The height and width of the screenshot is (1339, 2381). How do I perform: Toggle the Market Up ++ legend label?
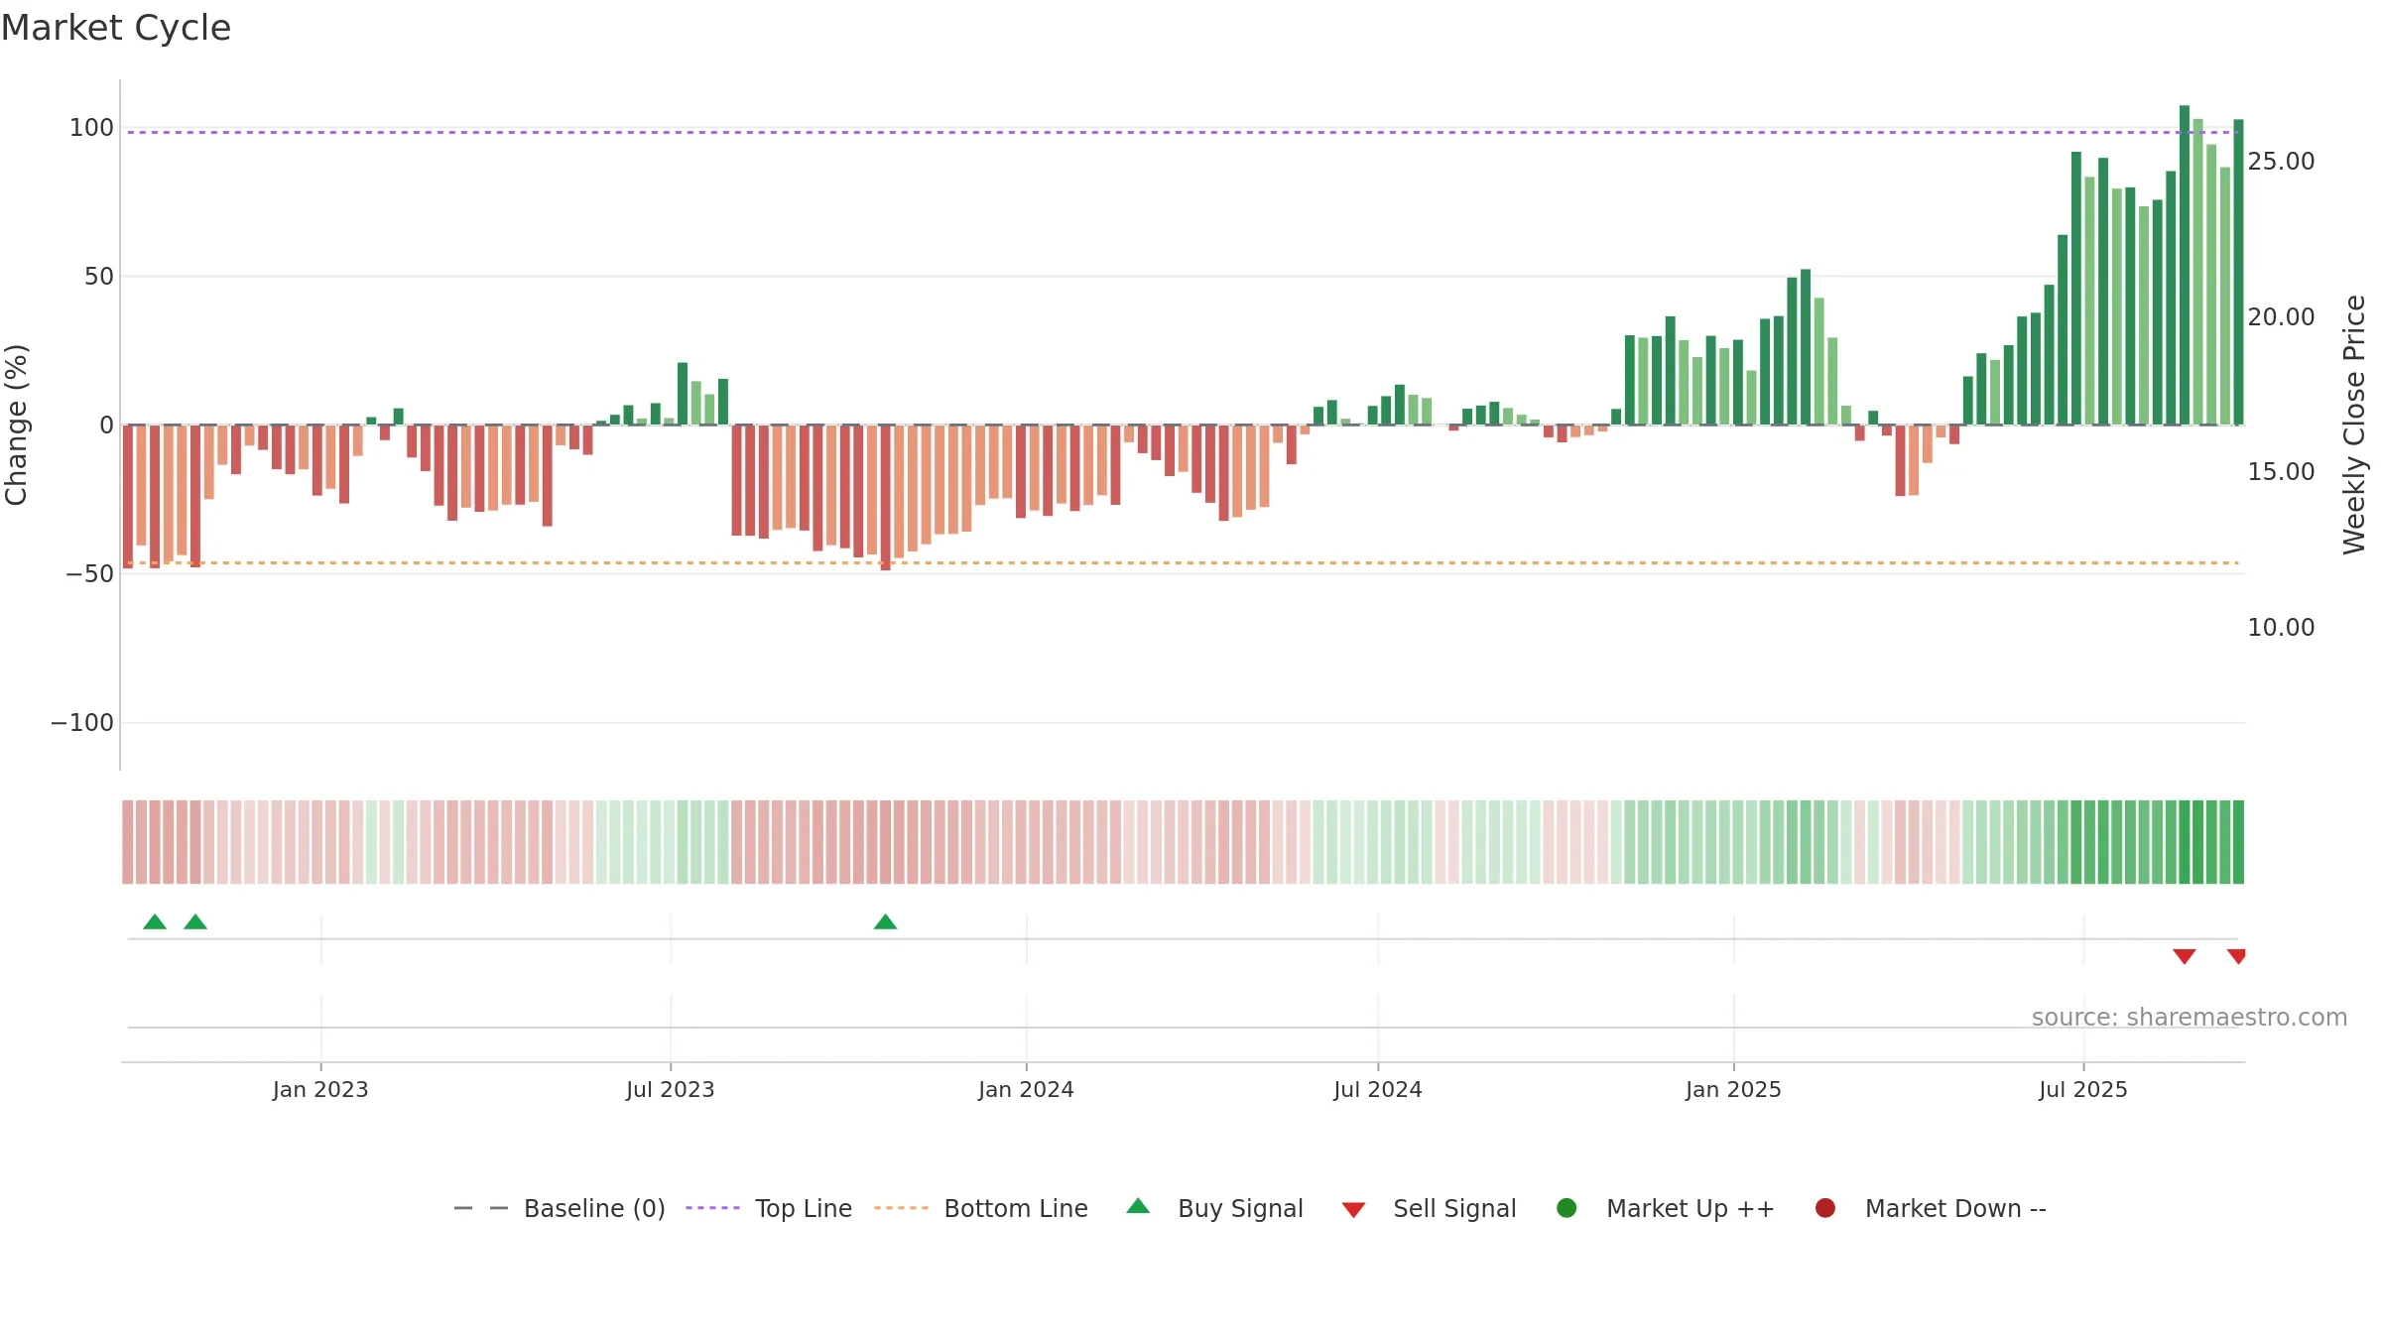pos(1691,1208)
